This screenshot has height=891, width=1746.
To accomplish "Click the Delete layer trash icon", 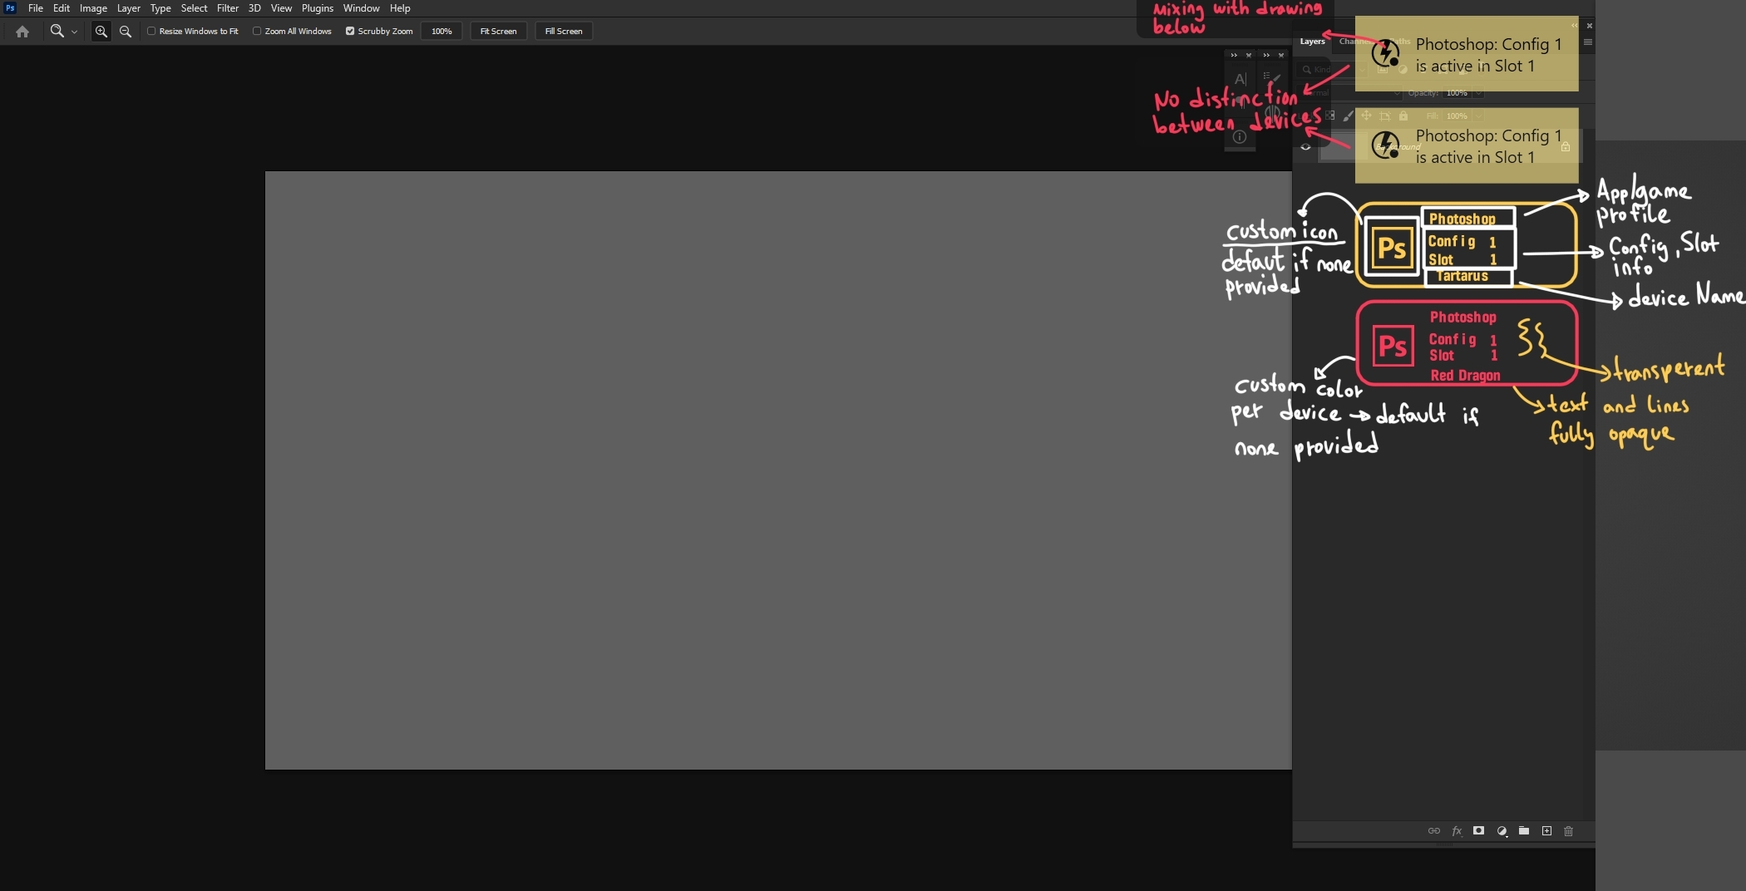I will click(1569, 830).
